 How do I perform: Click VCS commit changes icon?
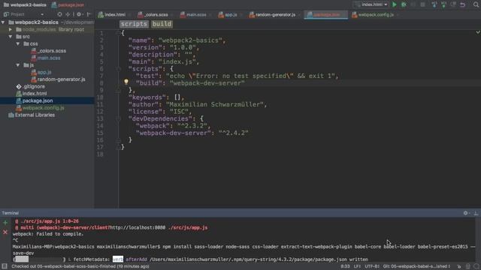coord(443,4)
